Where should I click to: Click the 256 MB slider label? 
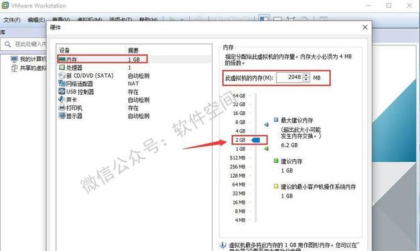point(237,166)
